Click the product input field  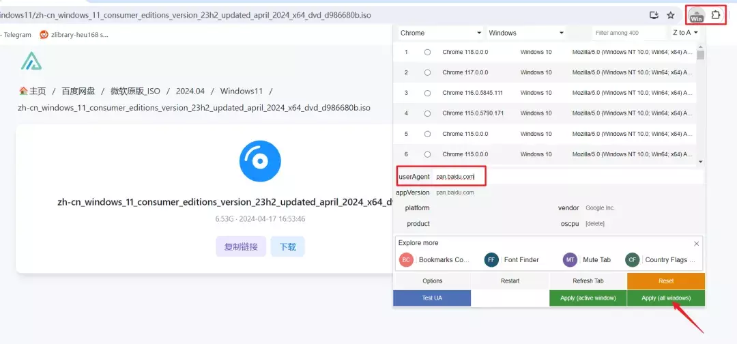[491, 224]
